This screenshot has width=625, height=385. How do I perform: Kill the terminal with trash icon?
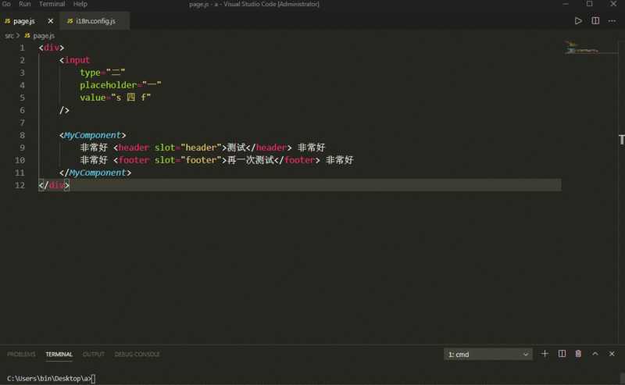pyautogui.click(x=578, y=354)
